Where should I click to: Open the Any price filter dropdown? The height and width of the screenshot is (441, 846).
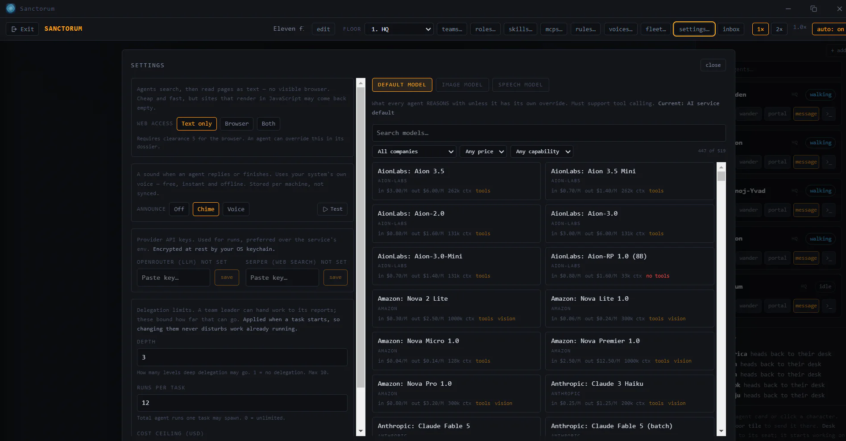tap(483, 151)
